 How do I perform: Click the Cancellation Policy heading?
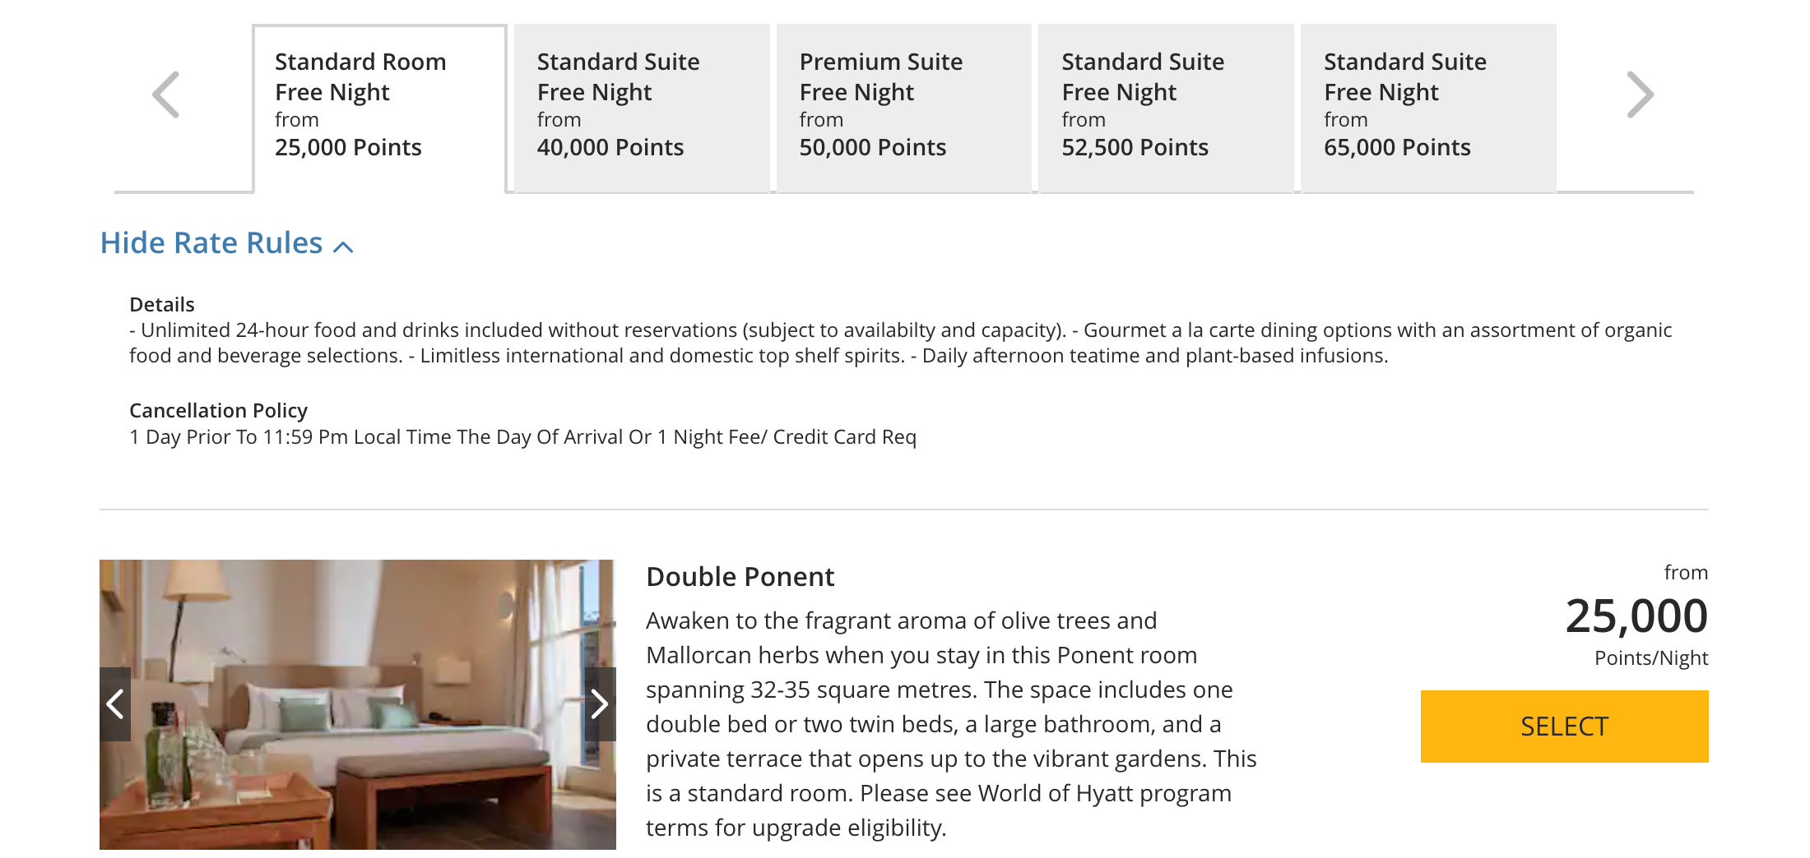click(x=218, y=410)
